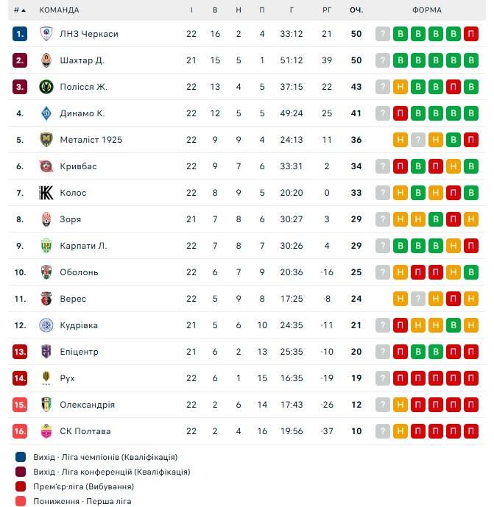Screen dimensions: 494x507
Task: Sort by the І games played header
Action: [191, 10]
